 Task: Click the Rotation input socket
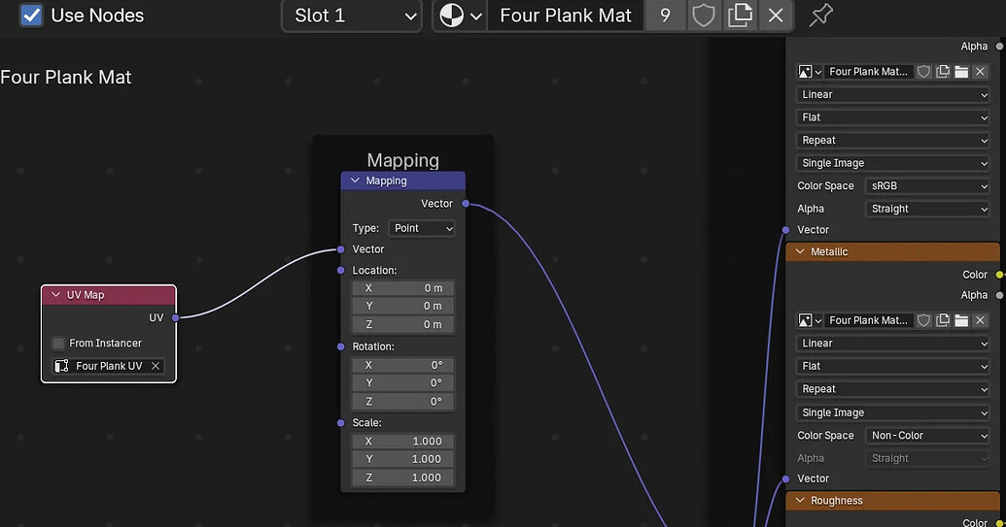pos(341,347)
